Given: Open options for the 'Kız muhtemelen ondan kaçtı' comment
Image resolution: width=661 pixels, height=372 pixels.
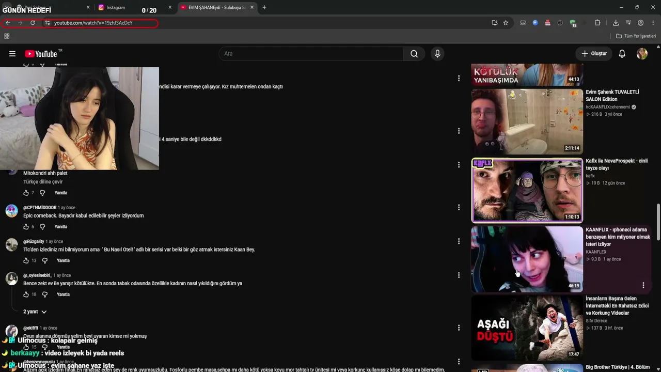Looking at the screenshot, I should pos(459,79).
